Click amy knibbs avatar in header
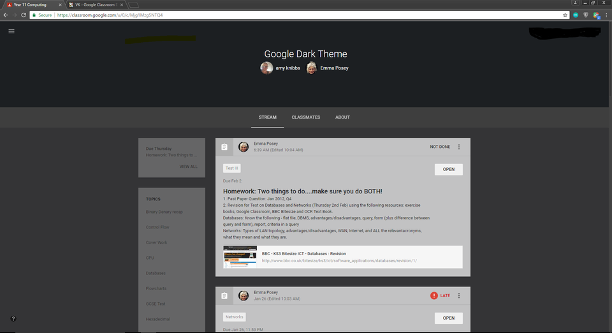Viewport: 612px width, 333px height. pyautogui.click(x=266, y=68)
